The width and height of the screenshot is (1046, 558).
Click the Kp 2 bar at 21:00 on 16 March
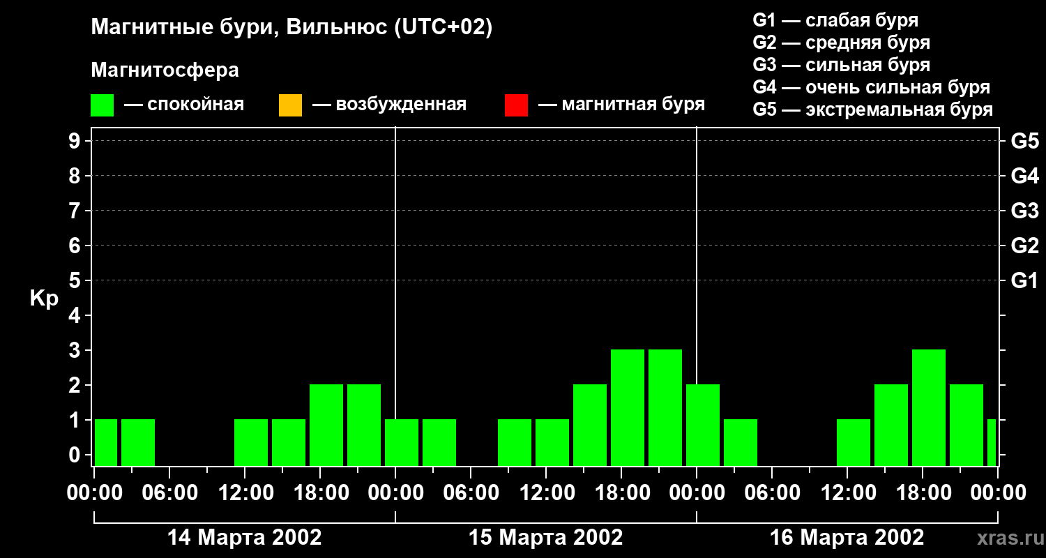967,425
